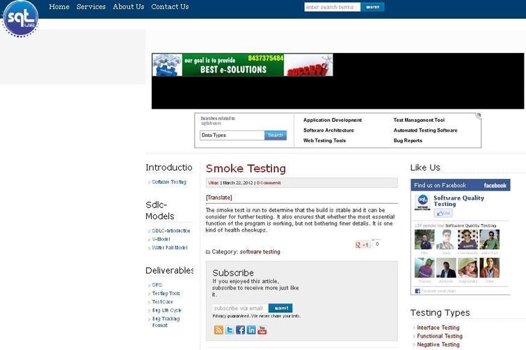526x350 pixels.
Task: Click the Facebook icon under Subscribe
Action: [240, 330]
